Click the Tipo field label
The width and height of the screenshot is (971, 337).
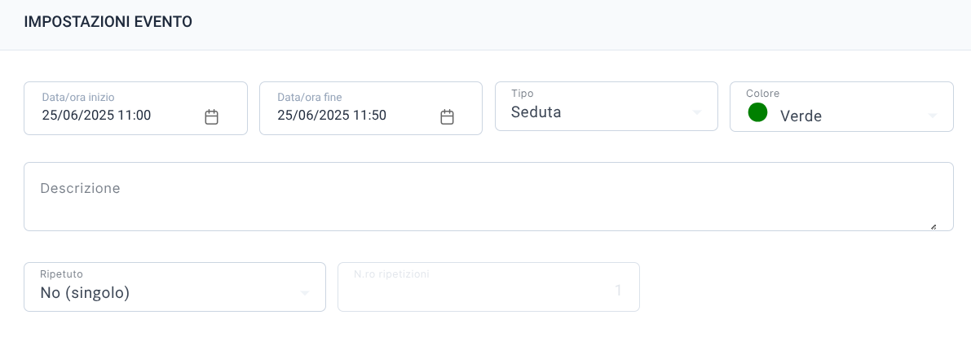pos(522,94)
